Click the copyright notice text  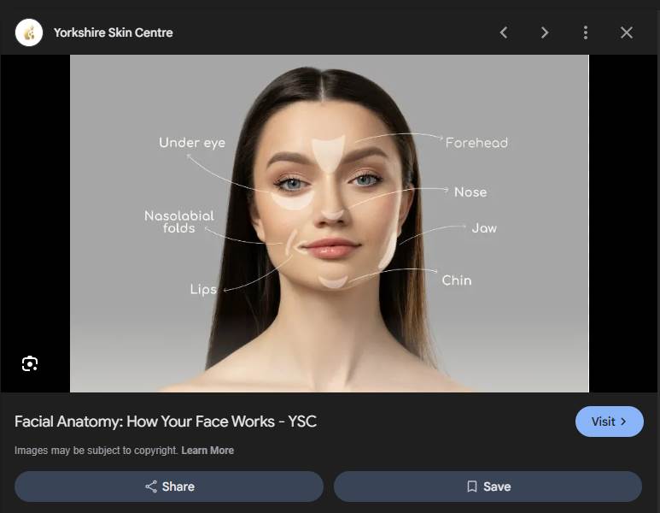[96, 451]
